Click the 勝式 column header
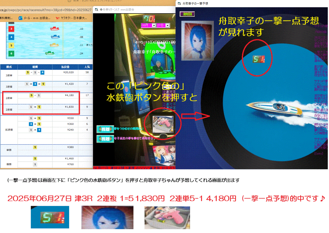 click(9, 67)
